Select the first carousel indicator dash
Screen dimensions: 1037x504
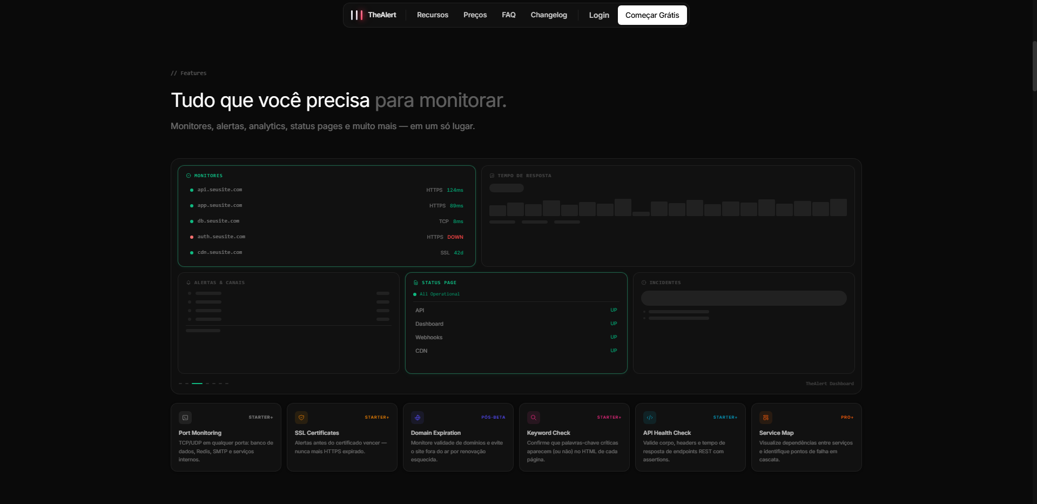tap(180, 384)
